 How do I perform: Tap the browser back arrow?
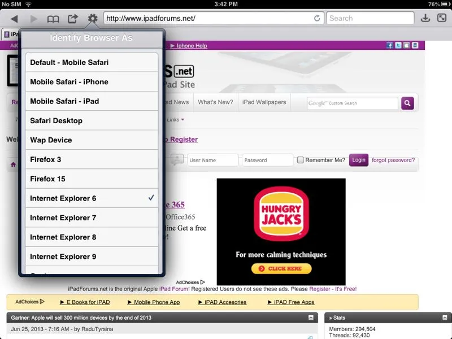tap(14, 19)
